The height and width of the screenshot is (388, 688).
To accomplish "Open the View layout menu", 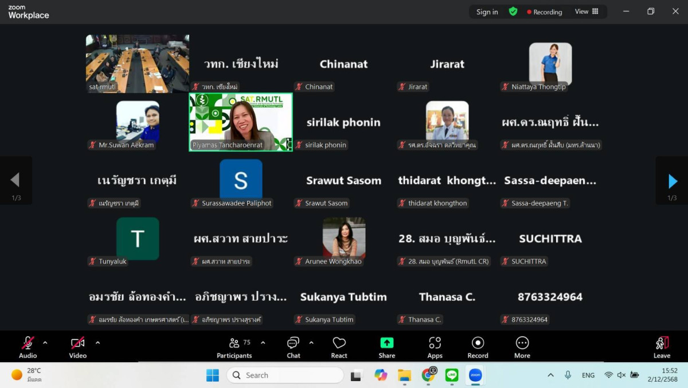I will point(587,11).
